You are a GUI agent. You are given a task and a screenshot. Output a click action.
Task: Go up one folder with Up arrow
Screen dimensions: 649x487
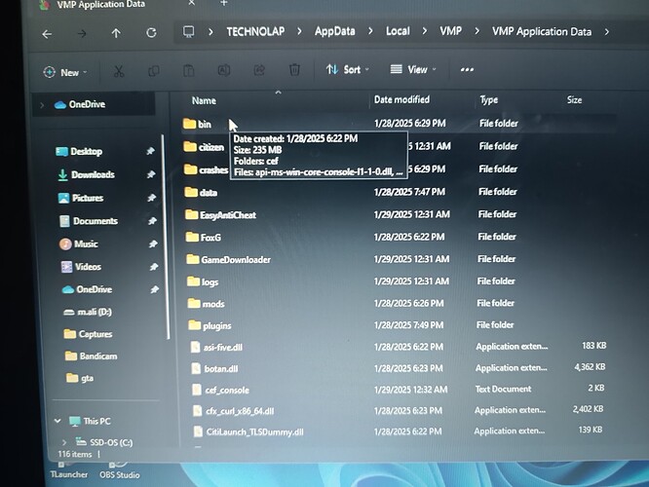[x=116, y=33]
